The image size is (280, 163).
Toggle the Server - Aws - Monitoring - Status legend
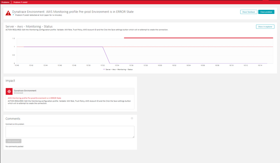coord(119,69)
